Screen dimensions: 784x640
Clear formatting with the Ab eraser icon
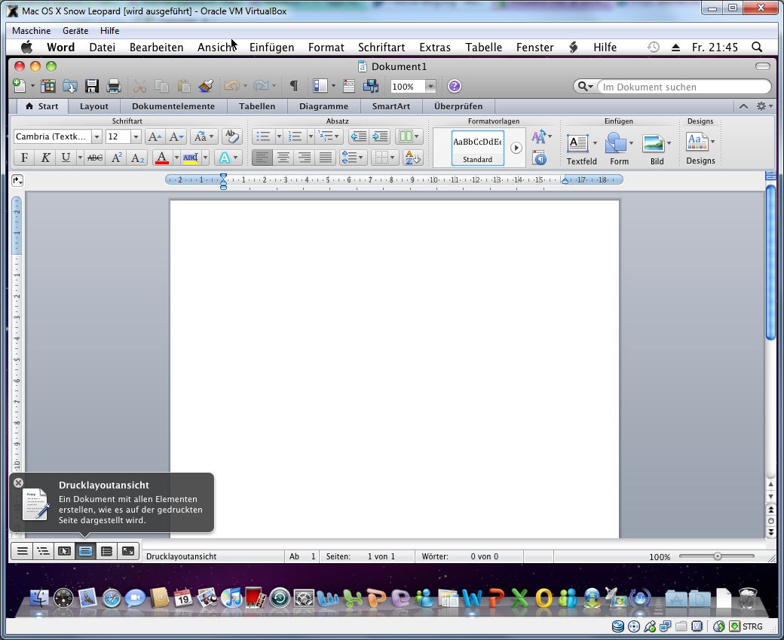click(231, 136)
